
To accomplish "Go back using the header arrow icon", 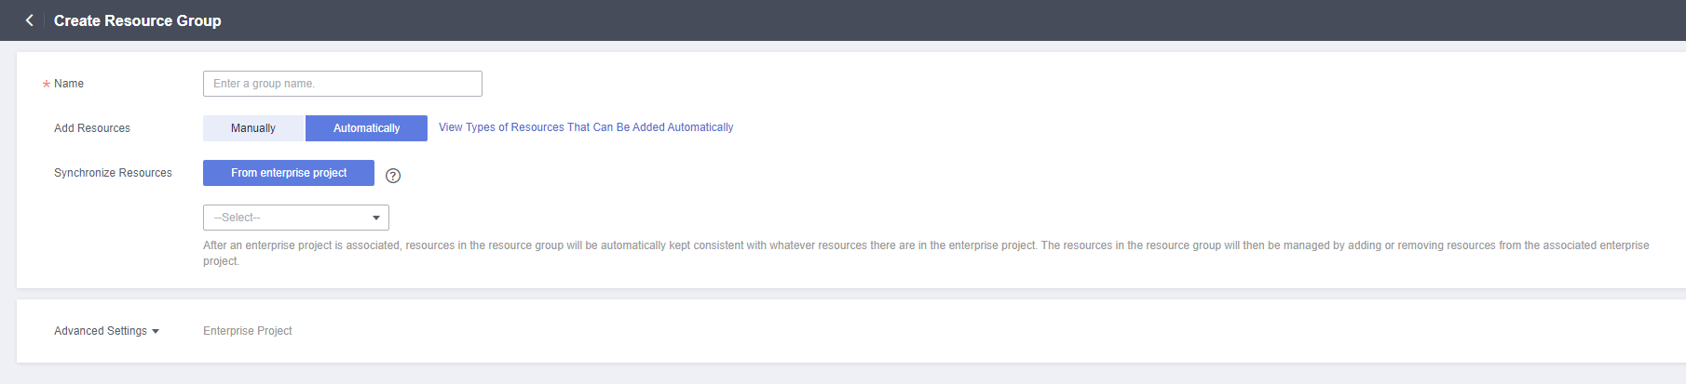I will click(29, 20).
